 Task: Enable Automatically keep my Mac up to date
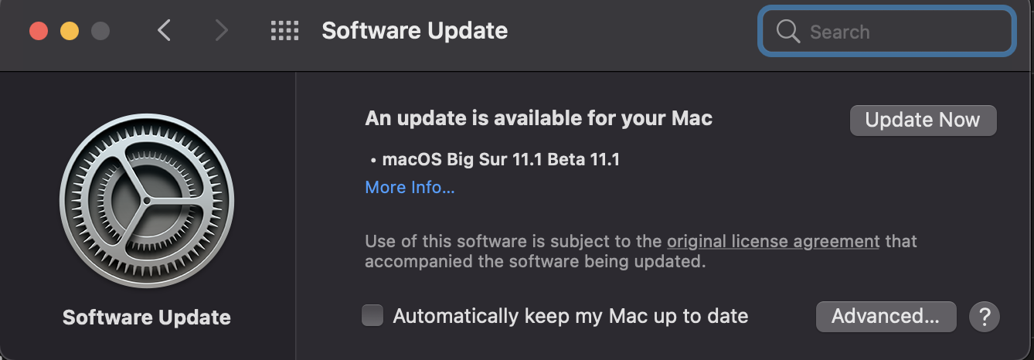pos(372,315)
